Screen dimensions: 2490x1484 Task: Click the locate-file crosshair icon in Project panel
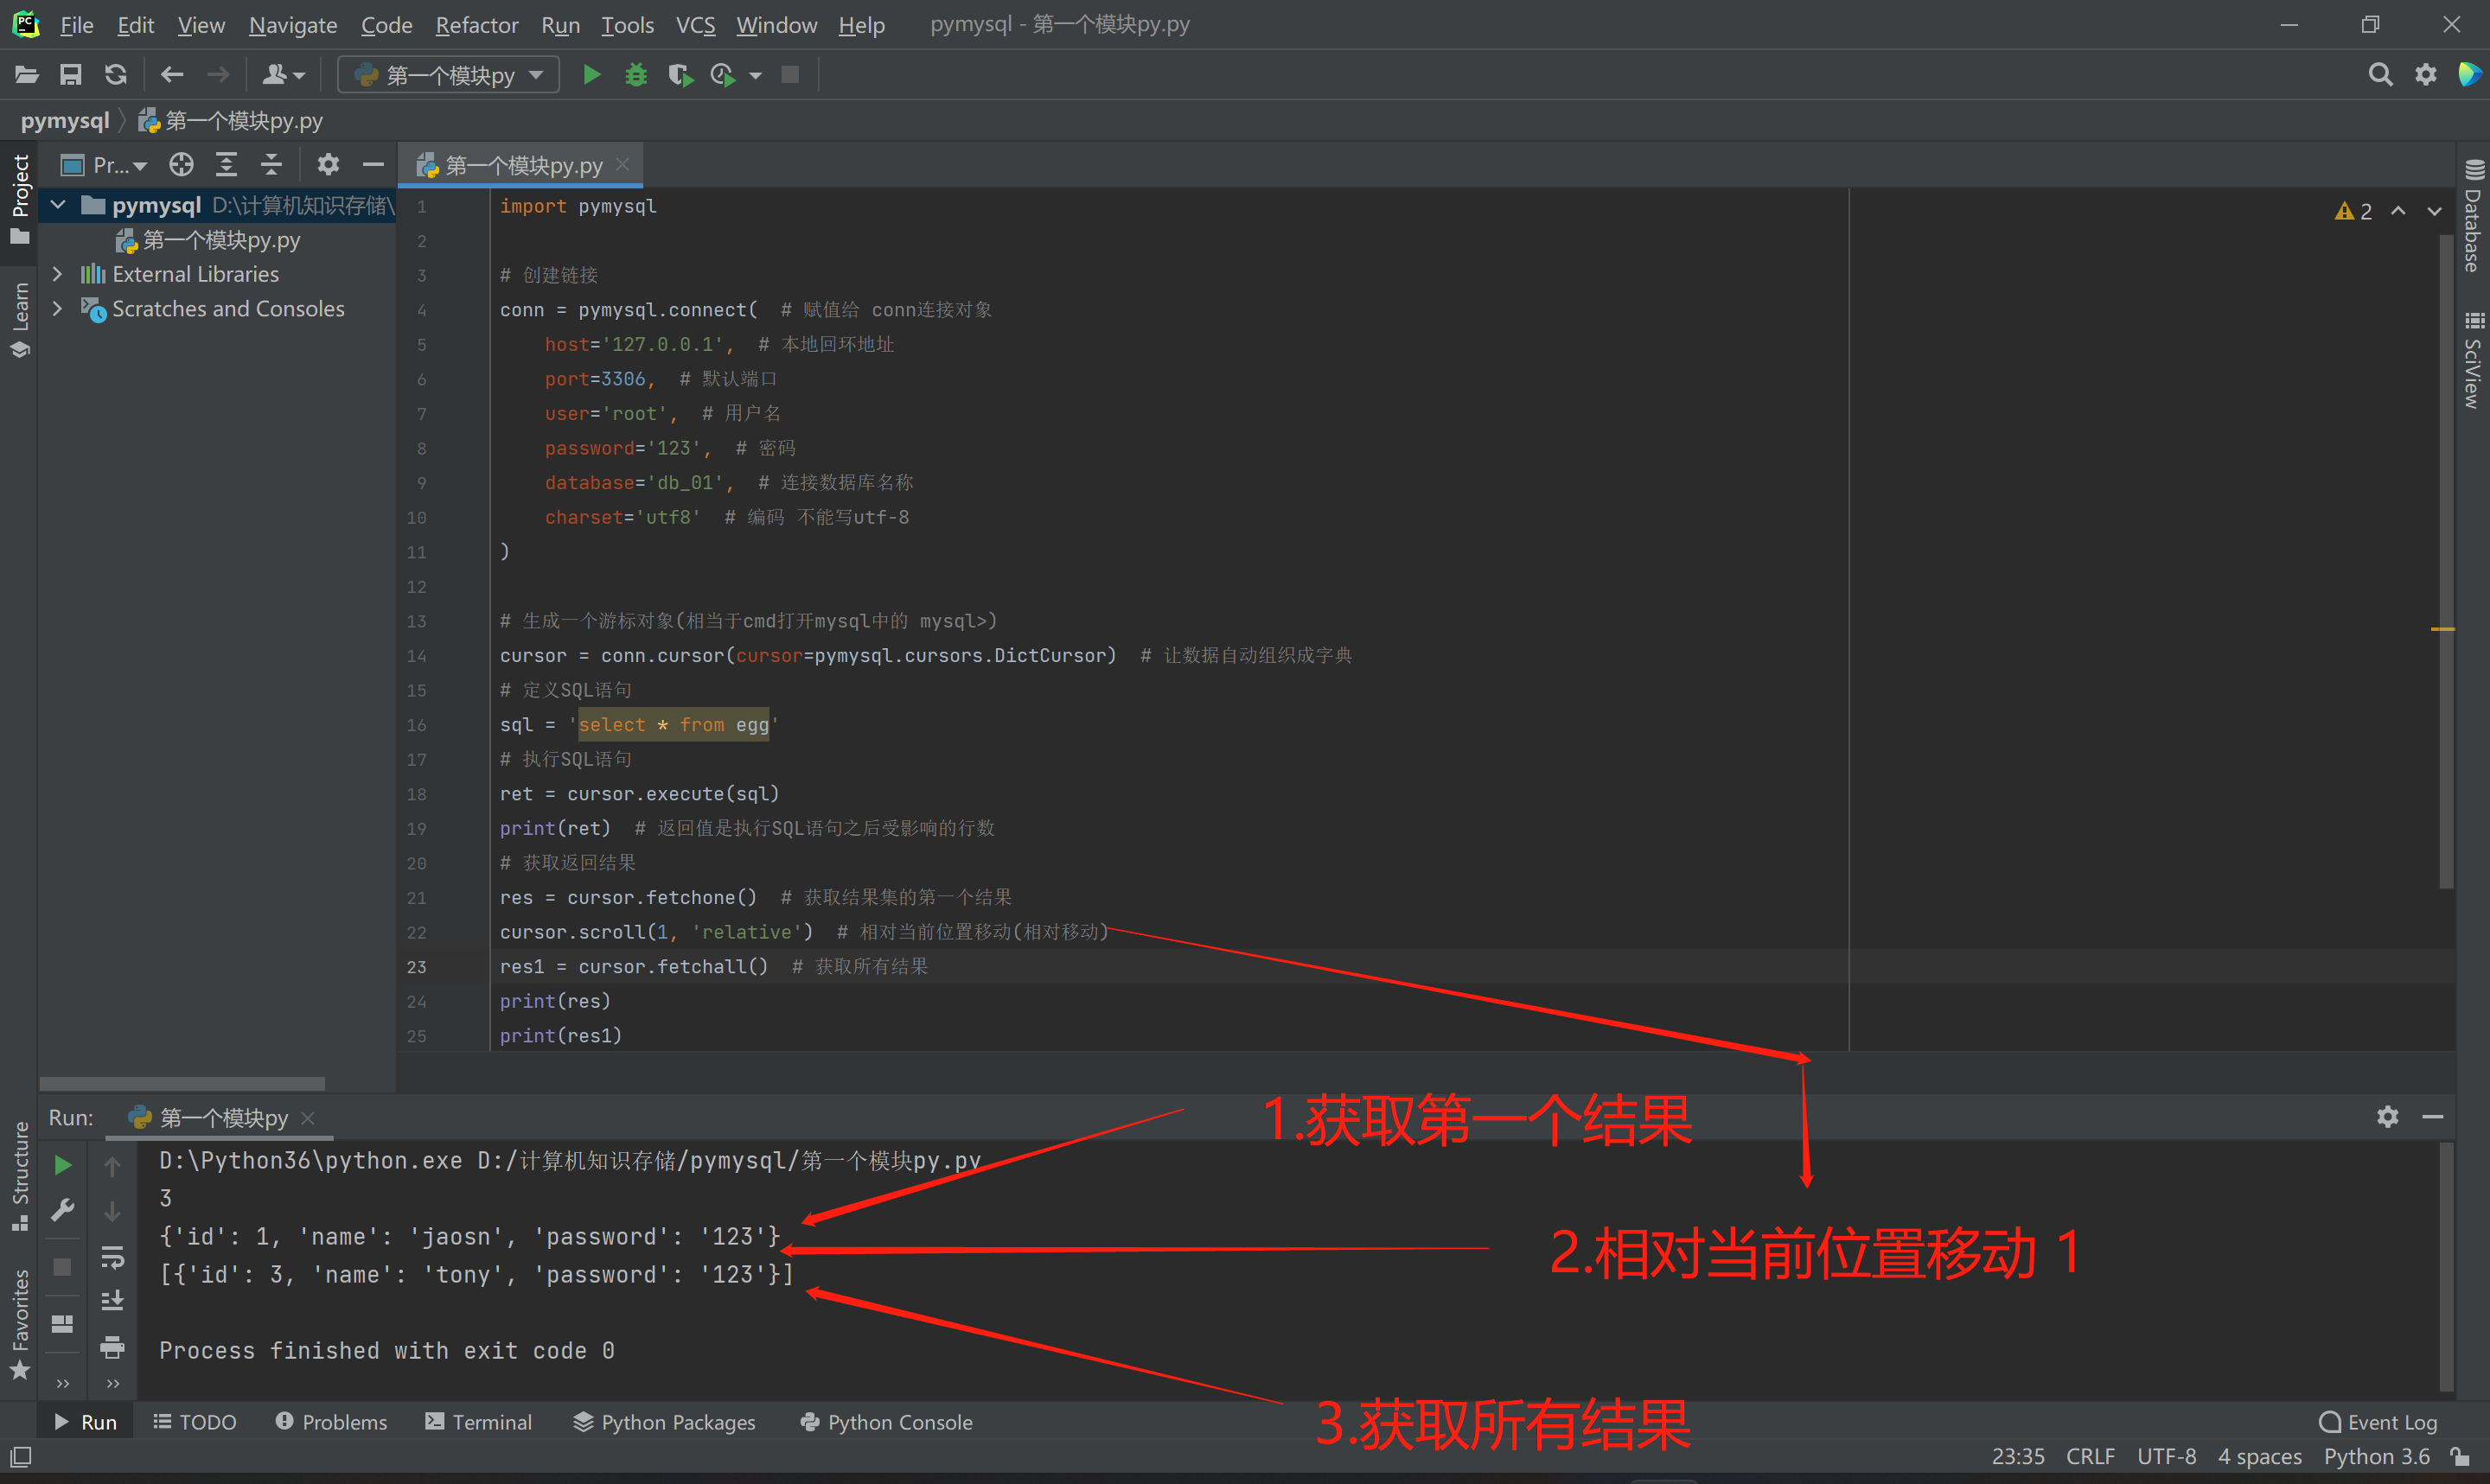181,165
